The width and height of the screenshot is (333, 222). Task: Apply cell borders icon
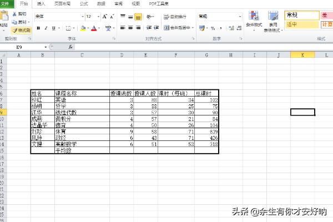68,28
